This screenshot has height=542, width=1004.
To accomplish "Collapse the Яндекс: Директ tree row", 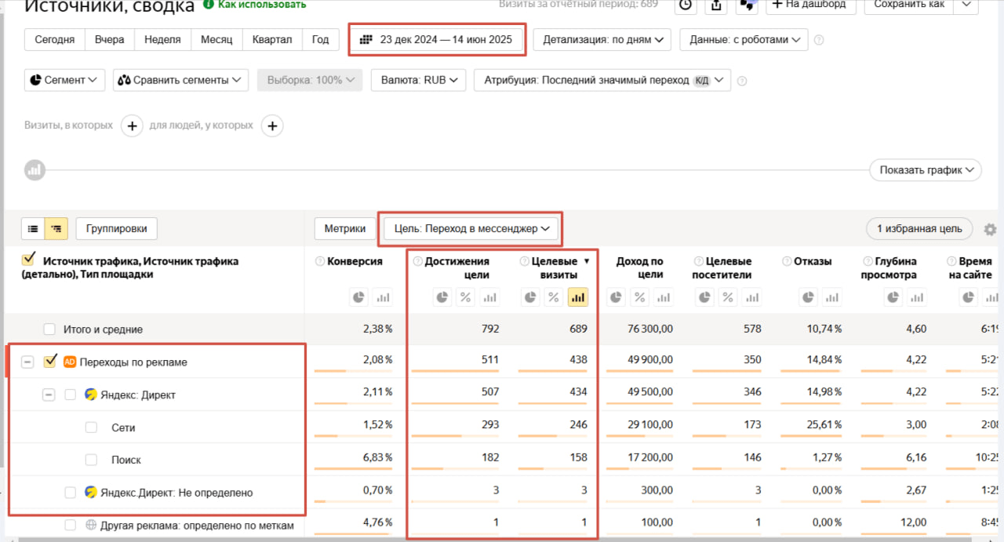I will point(49,395).
